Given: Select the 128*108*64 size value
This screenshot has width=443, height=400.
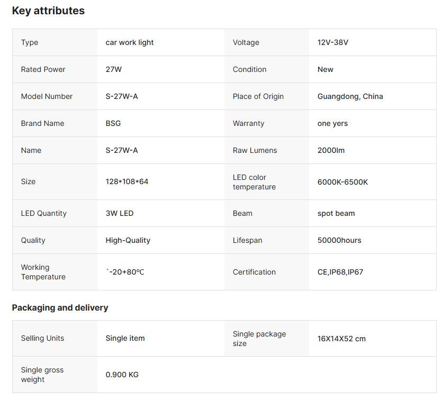Looking at the screenshot, I should click(x=127, y=181).
